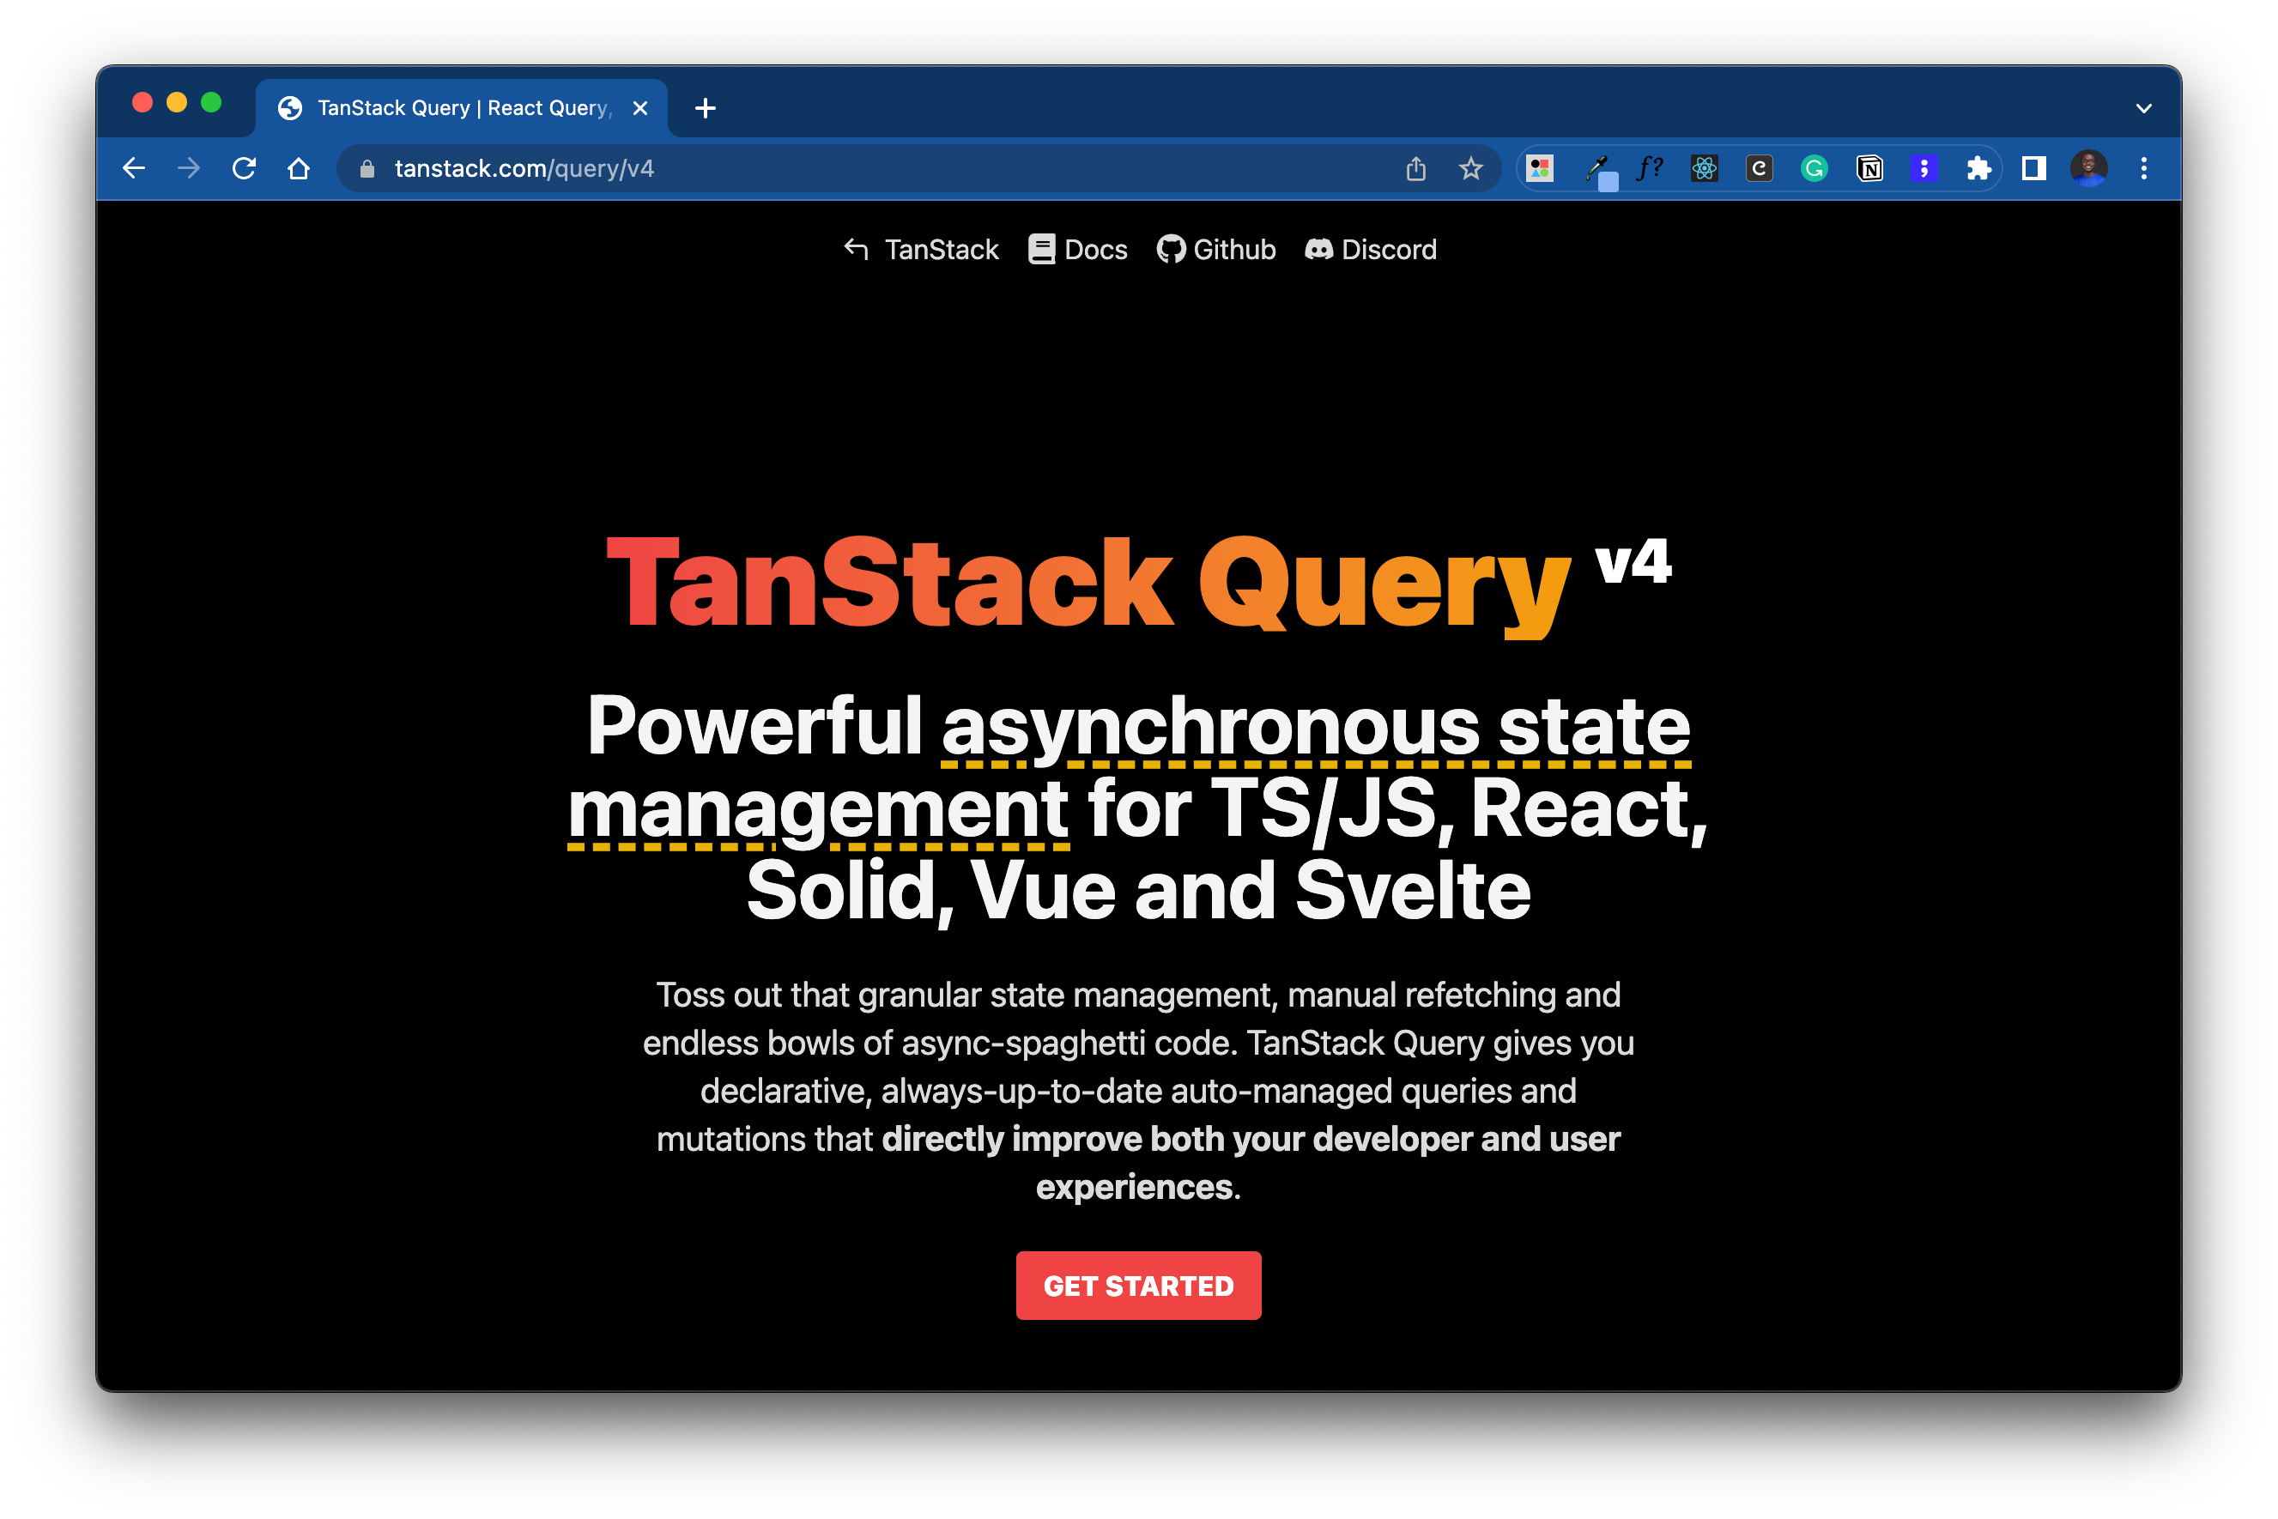Screen dimensions: 2278x1519
Task: Open the browser home page icon
Action: 299,168
